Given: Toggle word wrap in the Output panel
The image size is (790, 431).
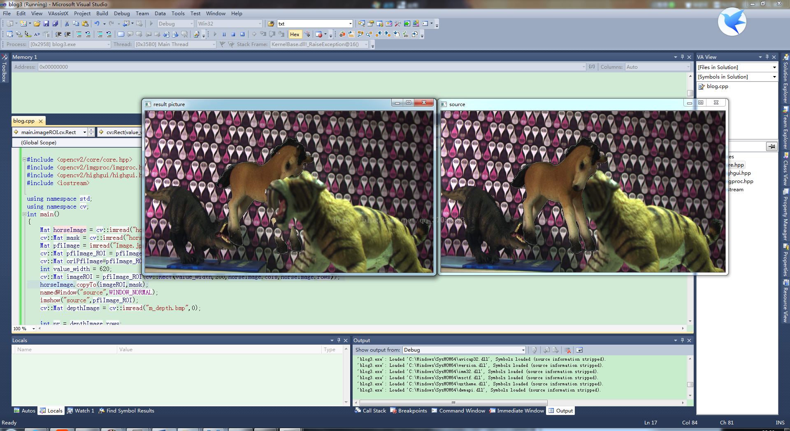Looking at the screenshot, I should click(579, 350).
